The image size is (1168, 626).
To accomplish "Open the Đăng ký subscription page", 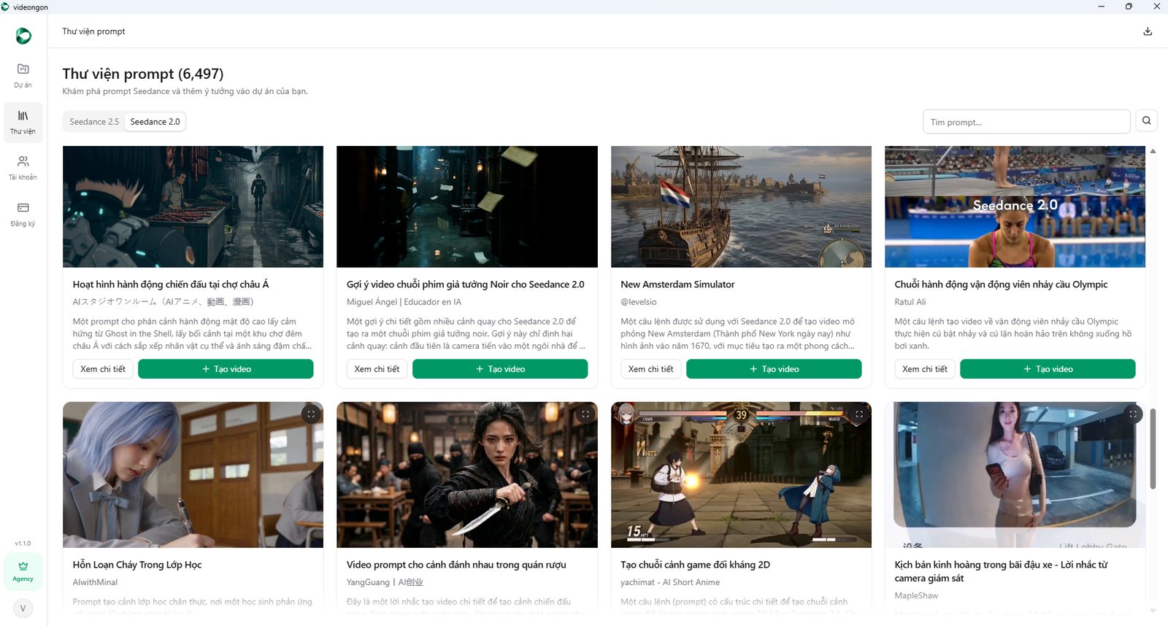I will 23,215.
